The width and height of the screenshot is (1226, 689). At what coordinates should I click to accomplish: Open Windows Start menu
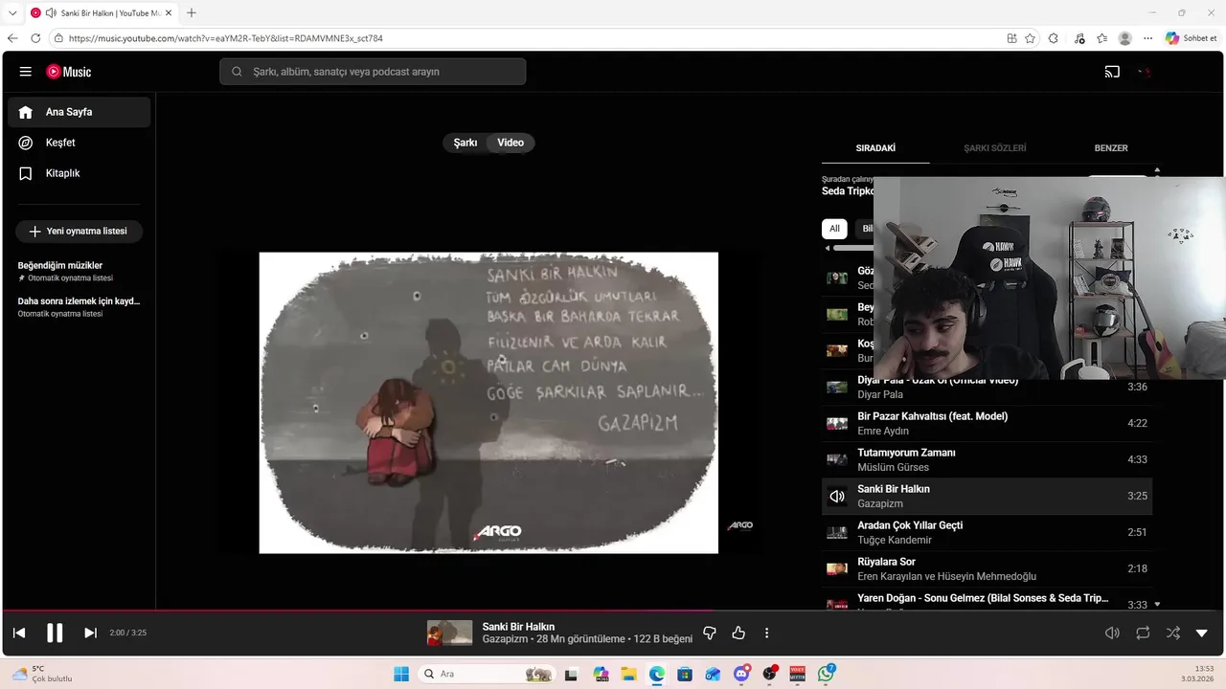pyautogui.click(x=400, y=674)
